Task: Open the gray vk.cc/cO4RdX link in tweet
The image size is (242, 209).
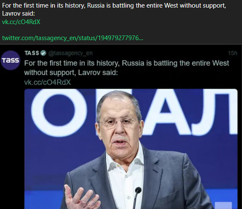Action: 47,82
